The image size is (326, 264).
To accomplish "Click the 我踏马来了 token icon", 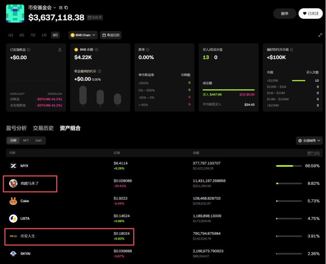I will [x=13, y=183].
